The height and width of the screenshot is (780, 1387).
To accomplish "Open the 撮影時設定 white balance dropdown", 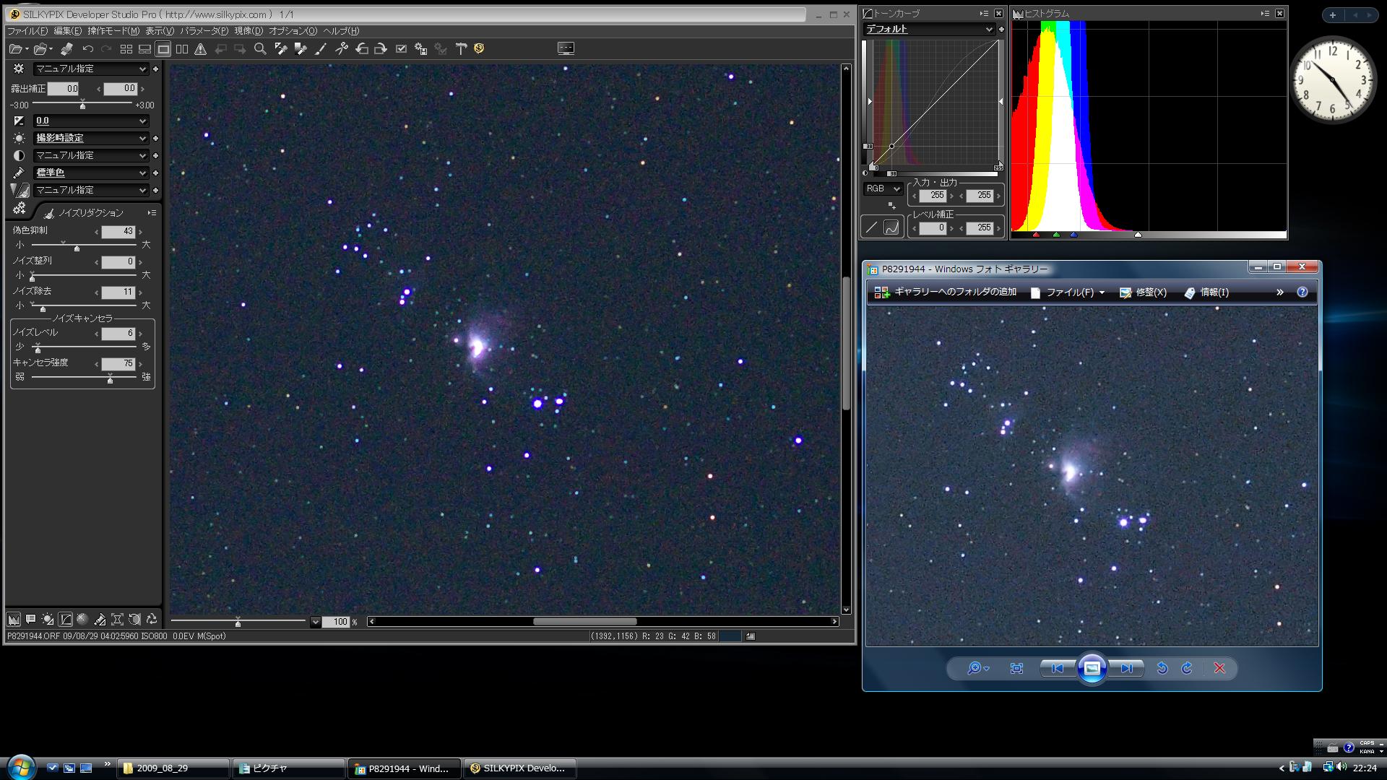I will coord(90,138).
